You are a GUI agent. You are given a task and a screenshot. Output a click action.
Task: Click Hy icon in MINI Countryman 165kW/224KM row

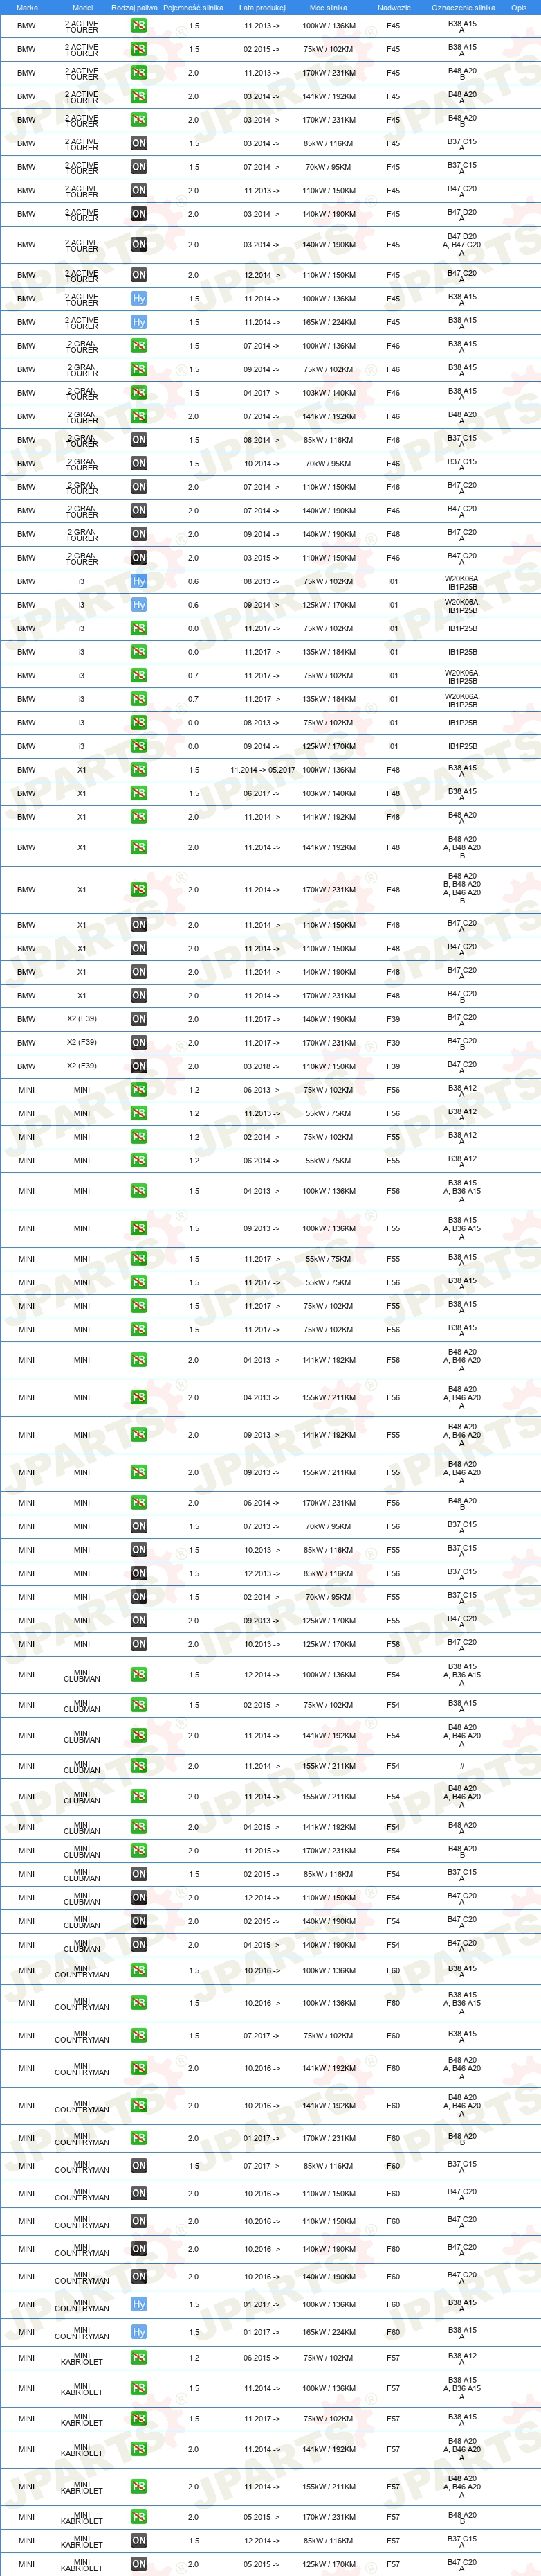click(139, 2332)
